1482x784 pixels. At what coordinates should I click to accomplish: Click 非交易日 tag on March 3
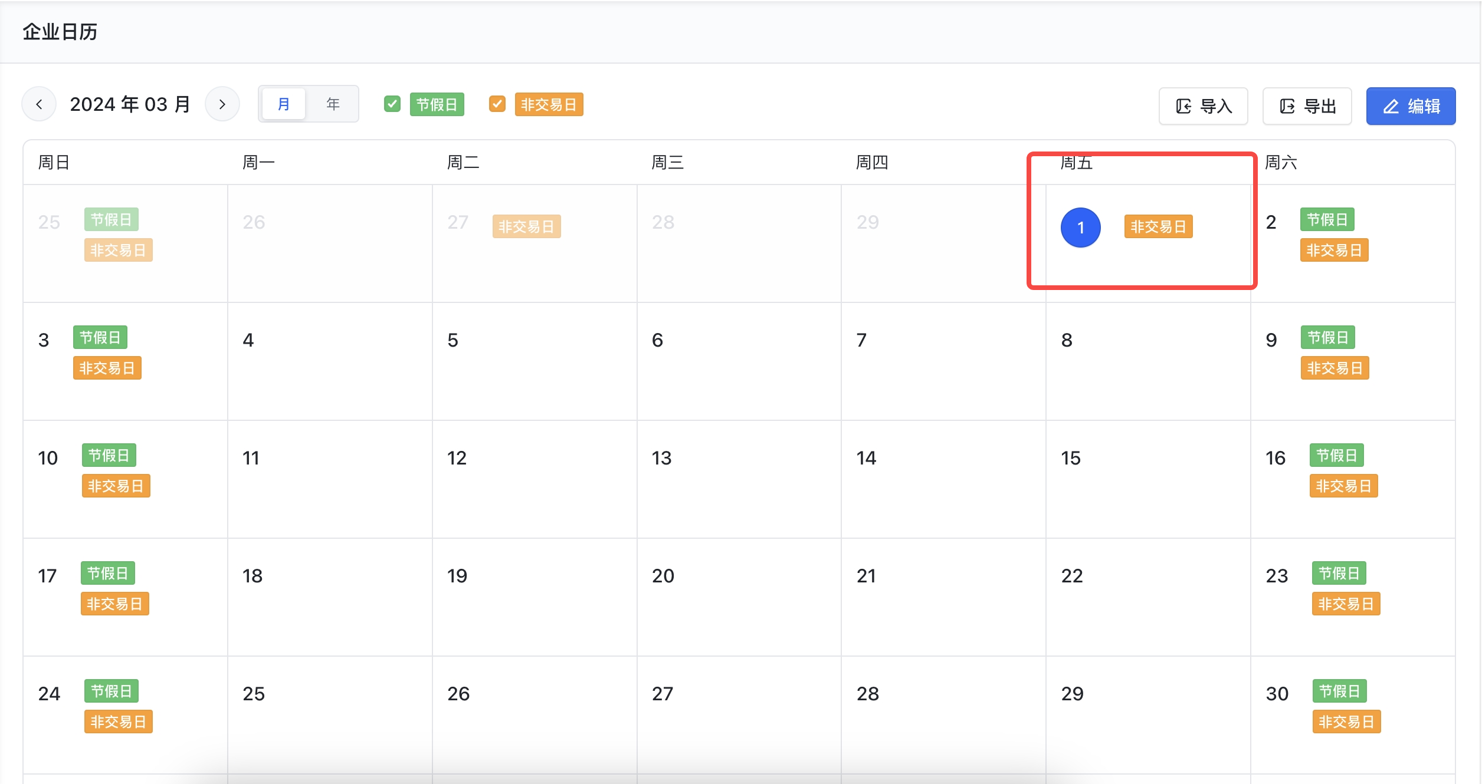tap(107, 368)
